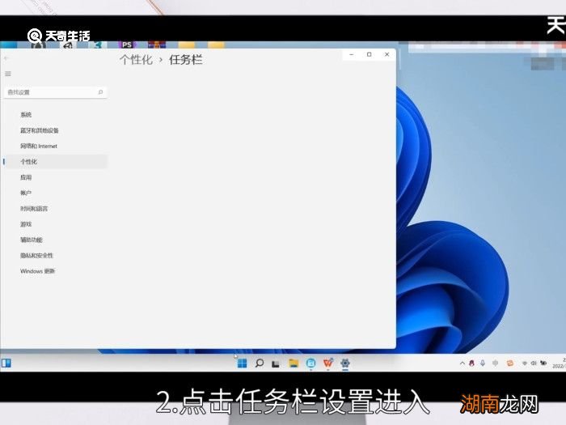566x425 pixels.
Task: Launch File Explorer from taskbar
Action: tap(294, 363)
